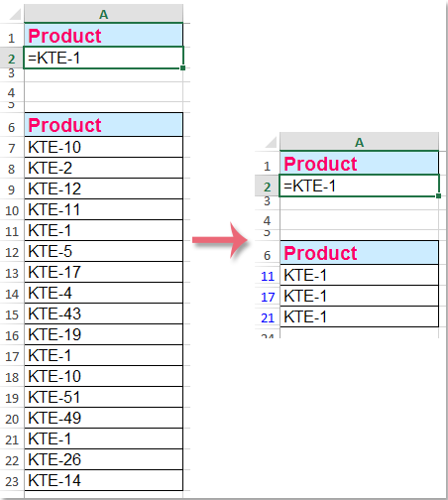
Task: Select cell containing KTE-51
Action: [x=103, y=397]
